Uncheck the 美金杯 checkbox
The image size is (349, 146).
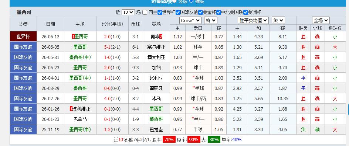200,13
